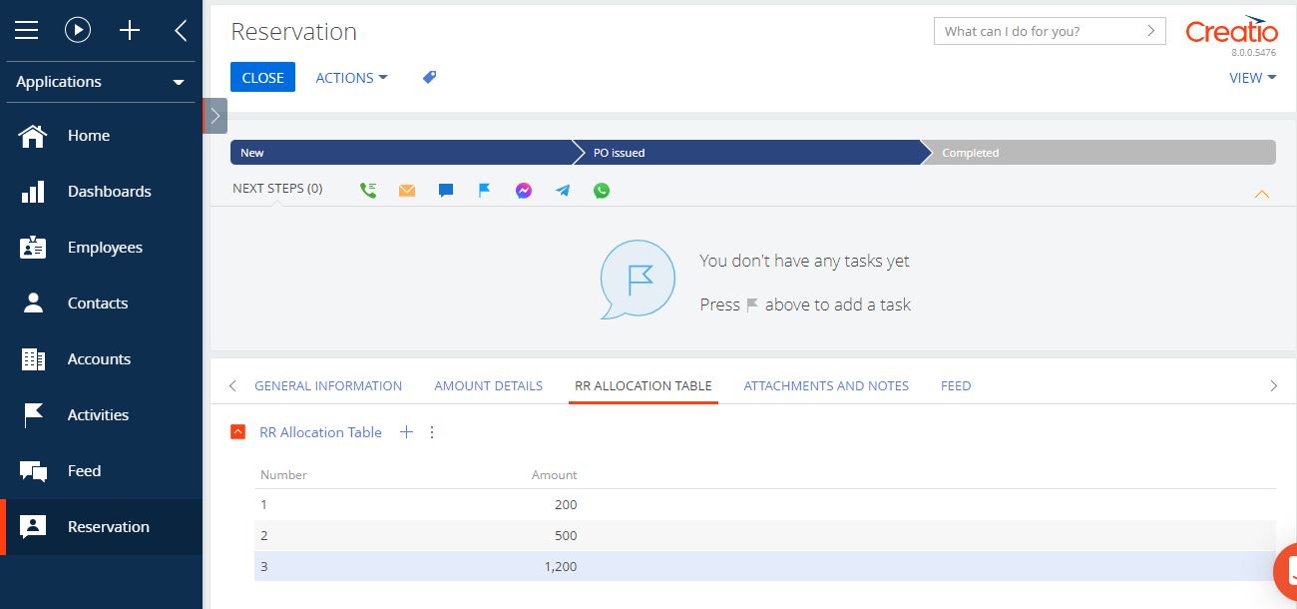The height and width of the screenshot is (609, 1297).
Task: Select Reservation section in sidebar
Action: 101,527
